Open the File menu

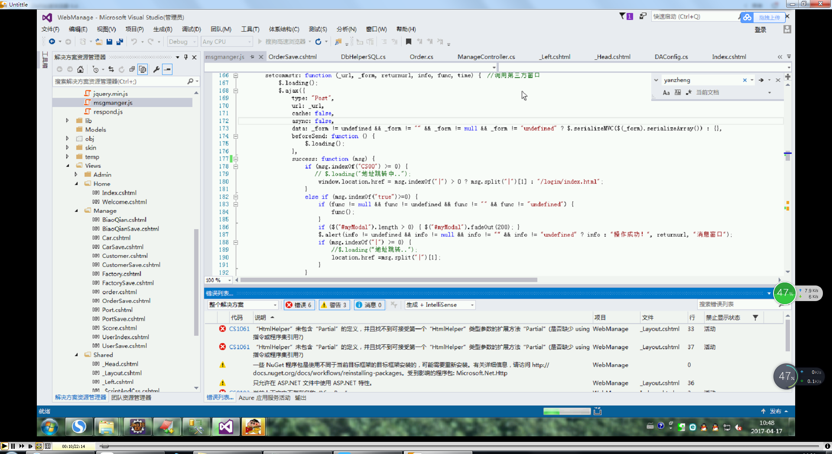pyautogui.click(x=50, y=29)
